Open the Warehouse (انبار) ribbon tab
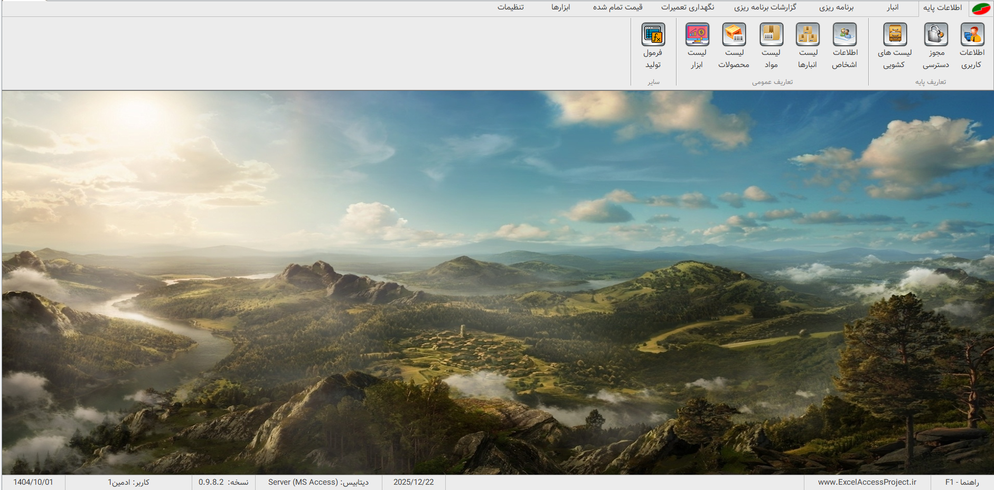Screen dimensions: 994x490 (893, 7)
